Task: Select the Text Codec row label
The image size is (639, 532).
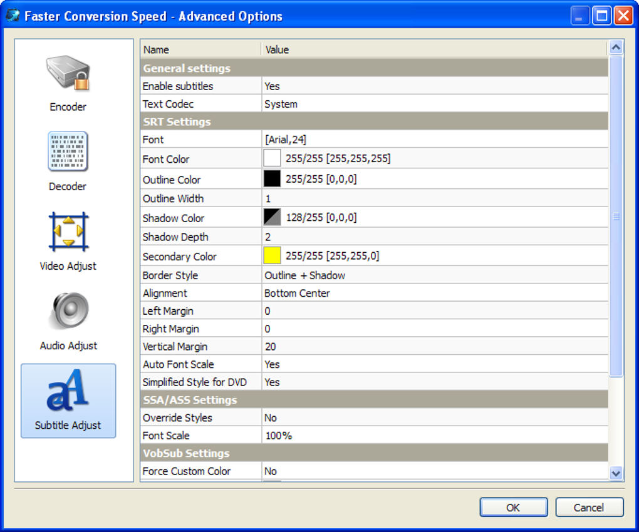Action: [x=168, y=104]
